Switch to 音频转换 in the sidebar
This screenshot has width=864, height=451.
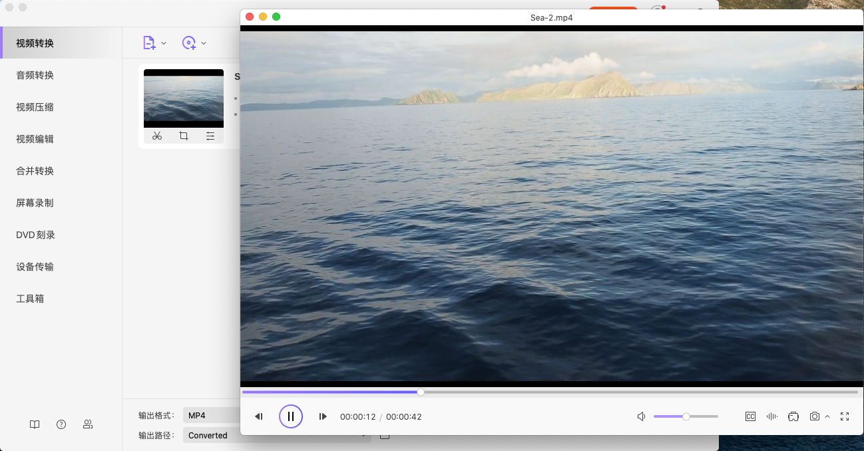pyautogui.click(x=35, y=75)
